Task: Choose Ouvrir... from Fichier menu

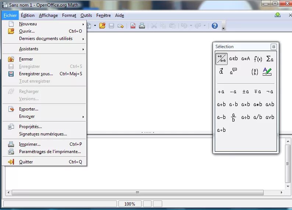Action: point(44,31)
